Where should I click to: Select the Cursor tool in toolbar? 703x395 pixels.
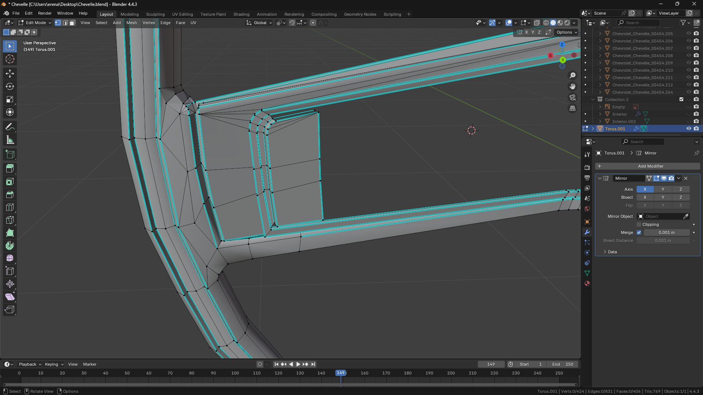(10, 59)
